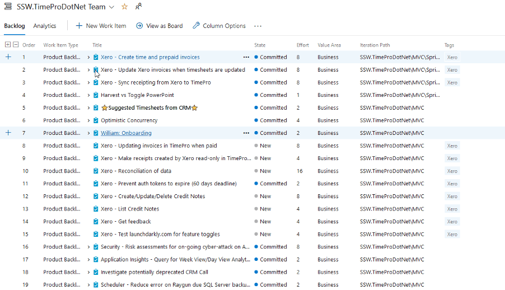Open ellipsis actions for William: Onboarding row
This screenshot has height=290, width=505.
(x=246, y=133)
